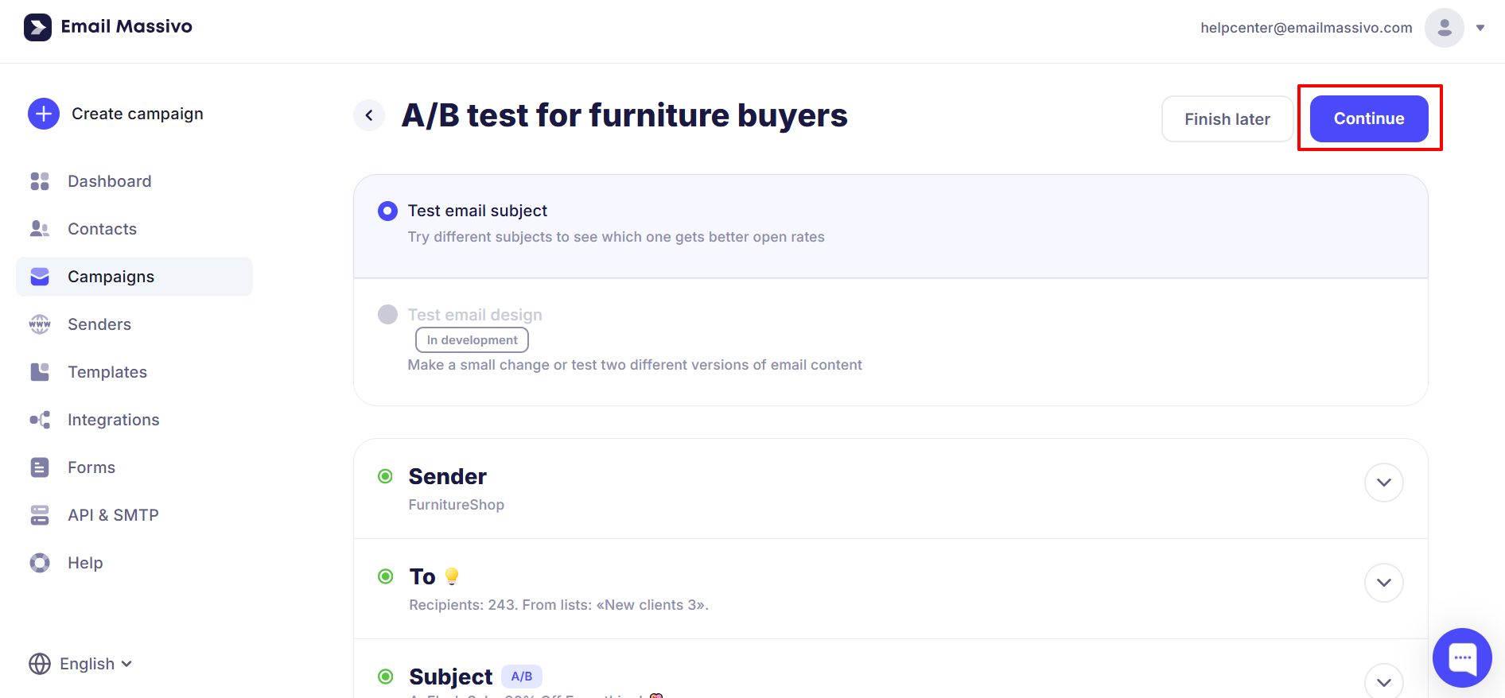Image resolution: width=1505 pixels, height=698 pixels.
Task: Click the Senders globe icon
Action: click(40, 324)
